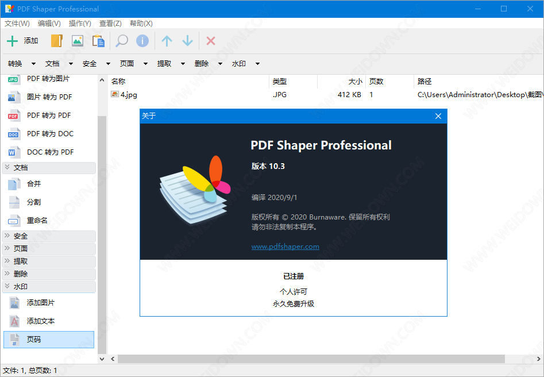The width and height of the screenshot is (544, 377).
Task: Close the 关于 dialog
Action: click(x=438, y=116)
